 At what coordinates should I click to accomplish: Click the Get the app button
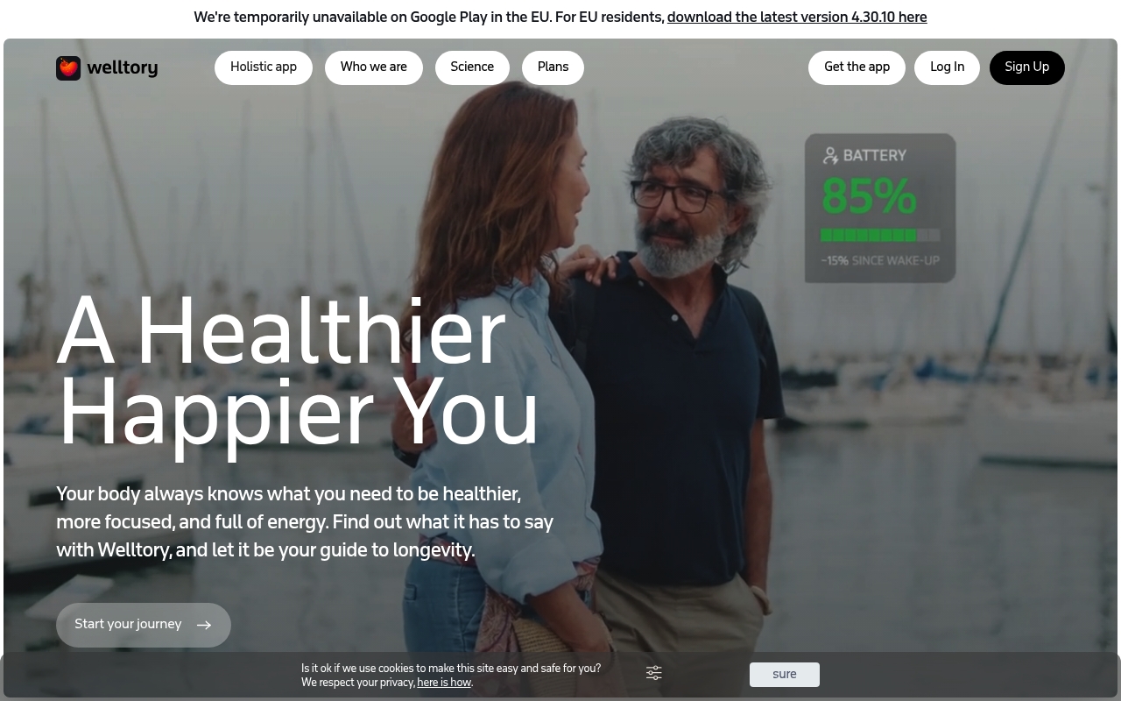[857, 67]
